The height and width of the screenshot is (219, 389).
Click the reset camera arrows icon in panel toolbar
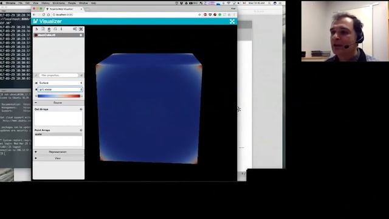(81, 29)
